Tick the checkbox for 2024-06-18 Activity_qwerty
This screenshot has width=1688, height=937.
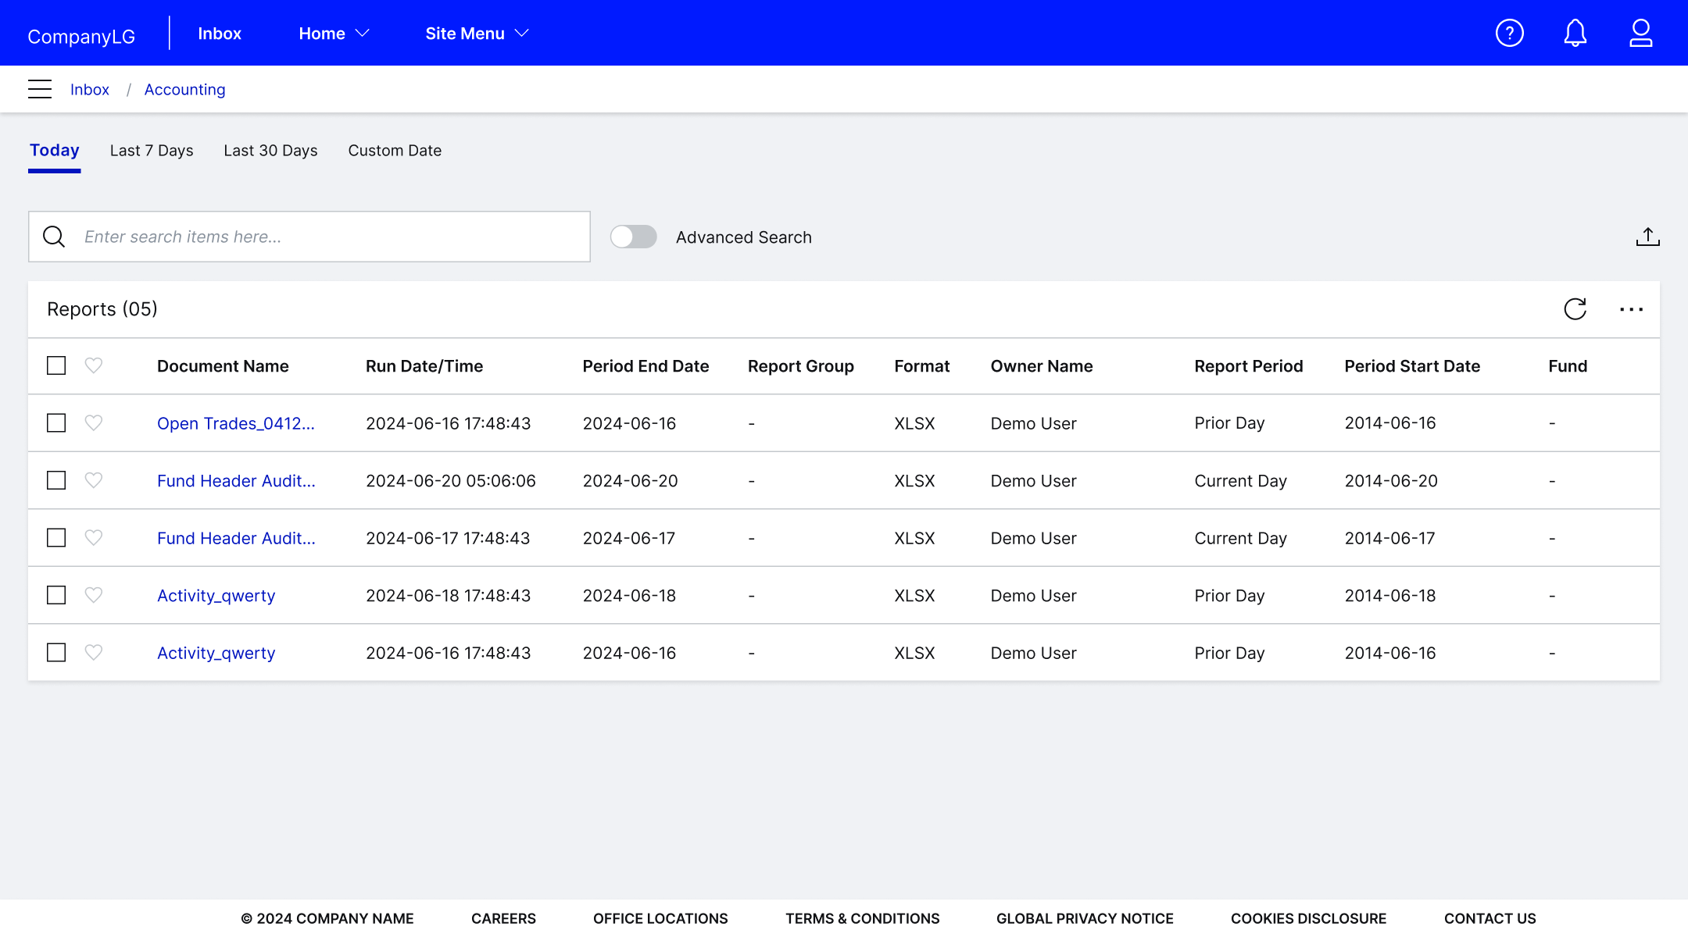(x=56, y=595)
